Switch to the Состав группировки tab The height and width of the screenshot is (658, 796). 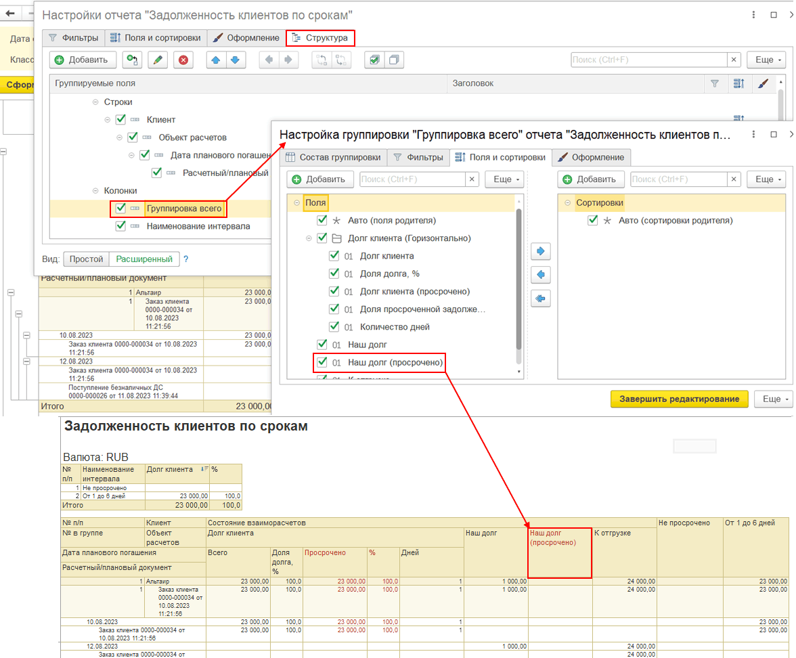tap(333, 158)
